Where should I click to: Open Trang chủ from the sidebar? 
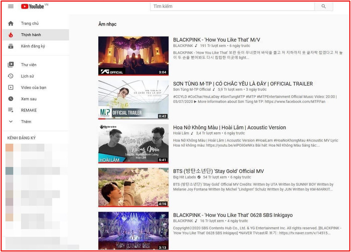36,23
